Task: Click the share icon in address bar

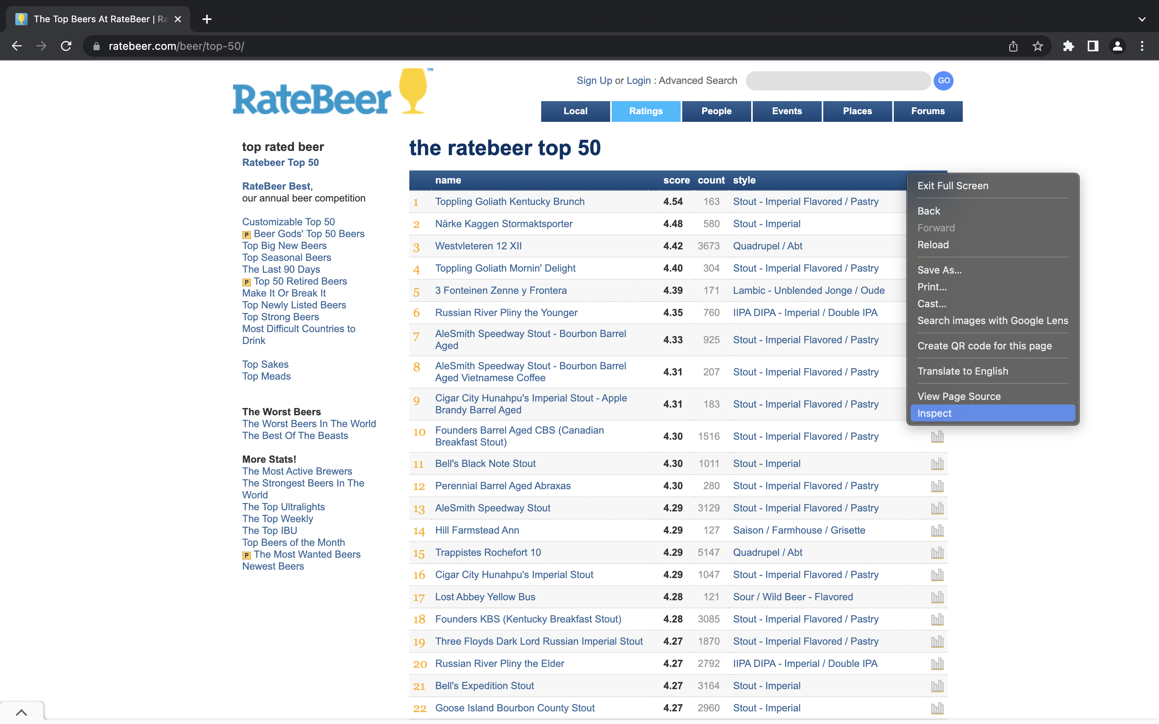Action: tap(1013, 46)
